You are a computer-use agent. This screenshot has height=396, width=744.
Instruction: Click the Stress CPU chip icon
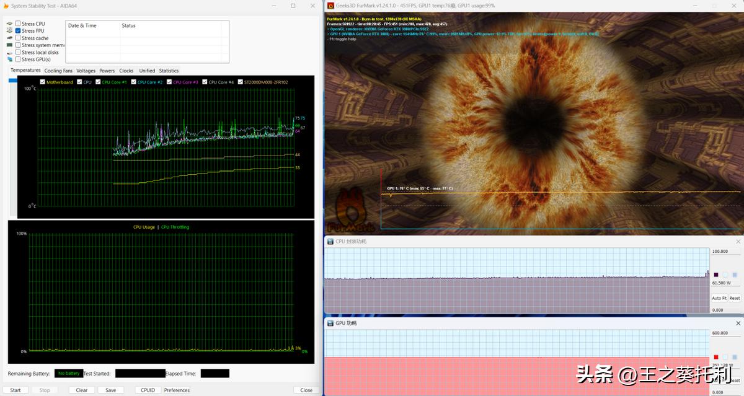pyautogui.click(x=9, y=24)
